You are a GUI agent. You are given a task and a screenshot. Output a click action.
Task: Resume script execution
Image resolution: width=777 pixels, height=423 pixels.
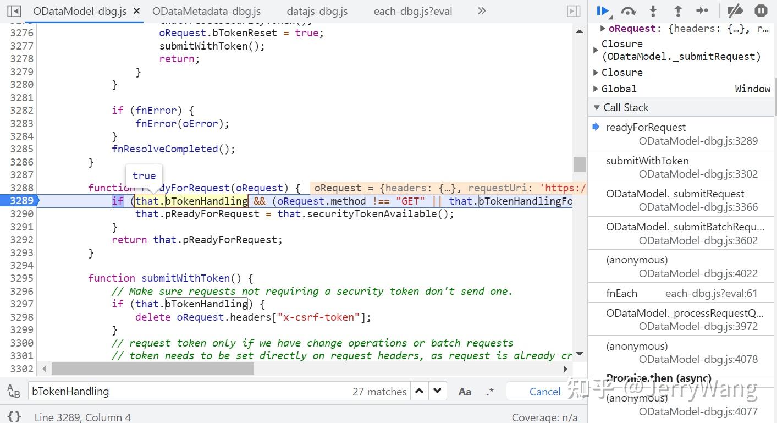[x=603, y=10]
